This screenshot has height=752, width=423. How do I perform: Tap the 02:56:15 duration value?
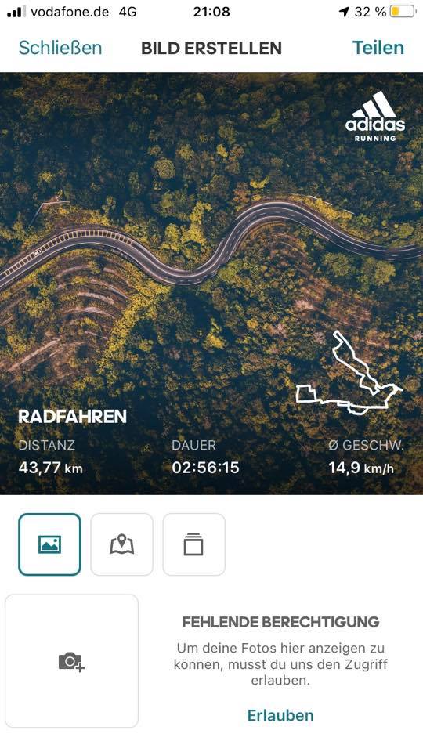click(x=205, y=467)
